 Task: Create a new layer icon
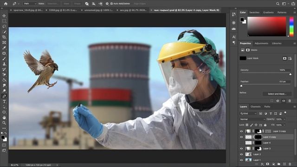click(x=284, y=164)
